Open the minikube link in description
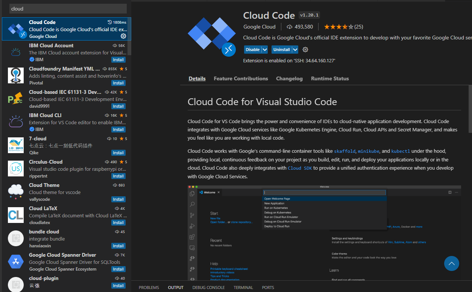 tap(368, 151)
